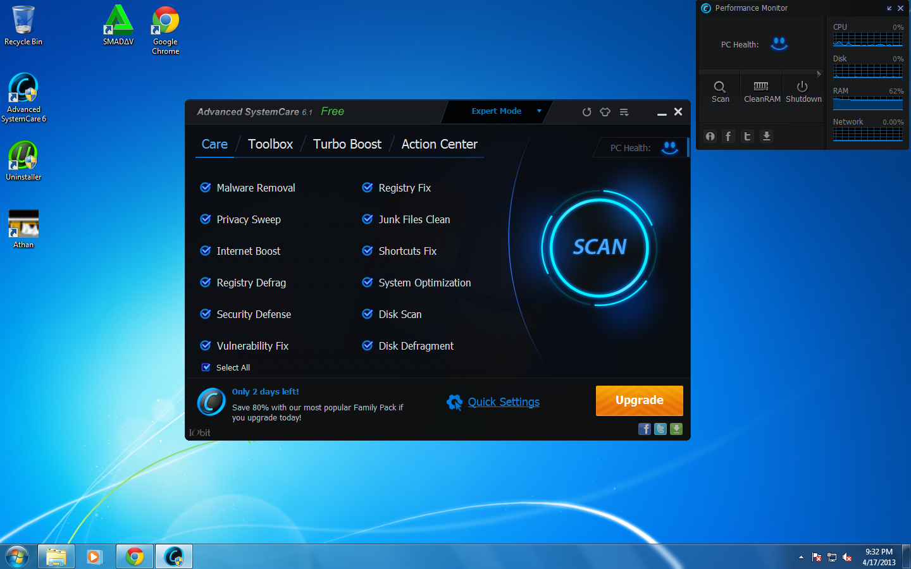Viewport: 911px width, 569px height.
Task: Click the info icon in Performance Monitor
Action: [710, 137]
